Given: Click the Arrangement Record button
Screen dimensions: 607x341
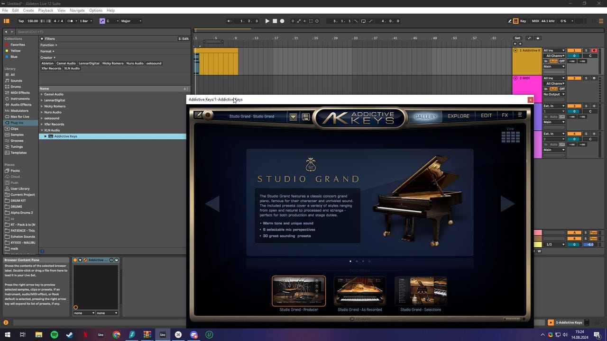Looking at the screenshot, I should coord(282,21).
